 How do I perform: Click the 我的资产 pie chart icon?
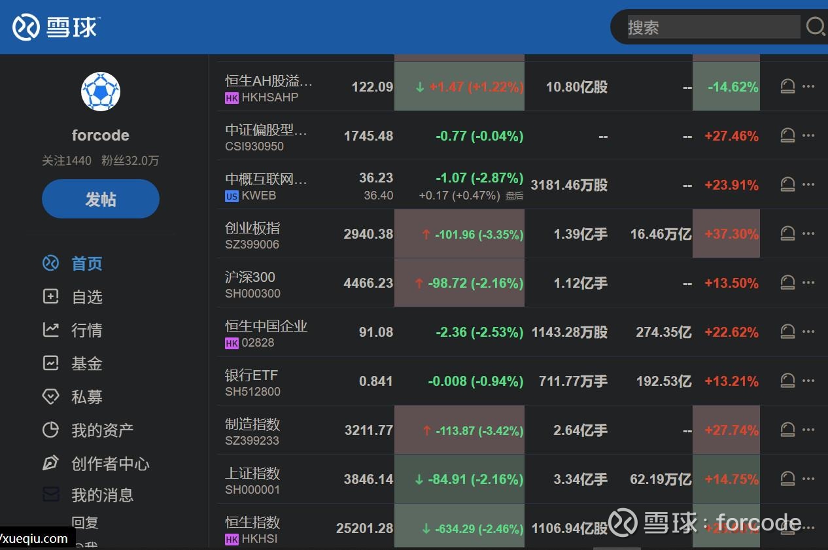pos(51,430)
